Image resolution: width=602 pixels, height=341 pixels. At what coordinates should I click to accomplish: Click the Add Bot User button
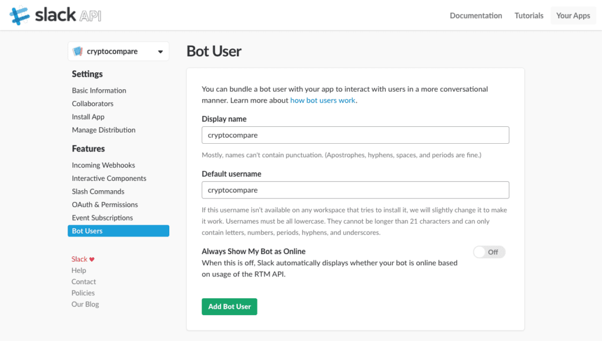tap(229, 306)
